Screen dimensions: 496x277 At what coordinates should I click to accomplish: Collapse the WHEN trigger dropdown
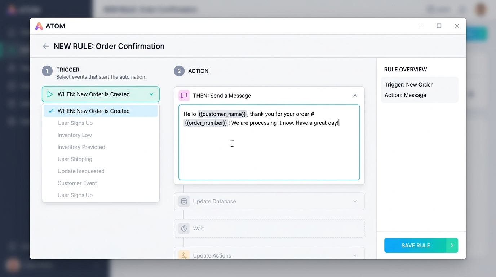pos(151,94)
